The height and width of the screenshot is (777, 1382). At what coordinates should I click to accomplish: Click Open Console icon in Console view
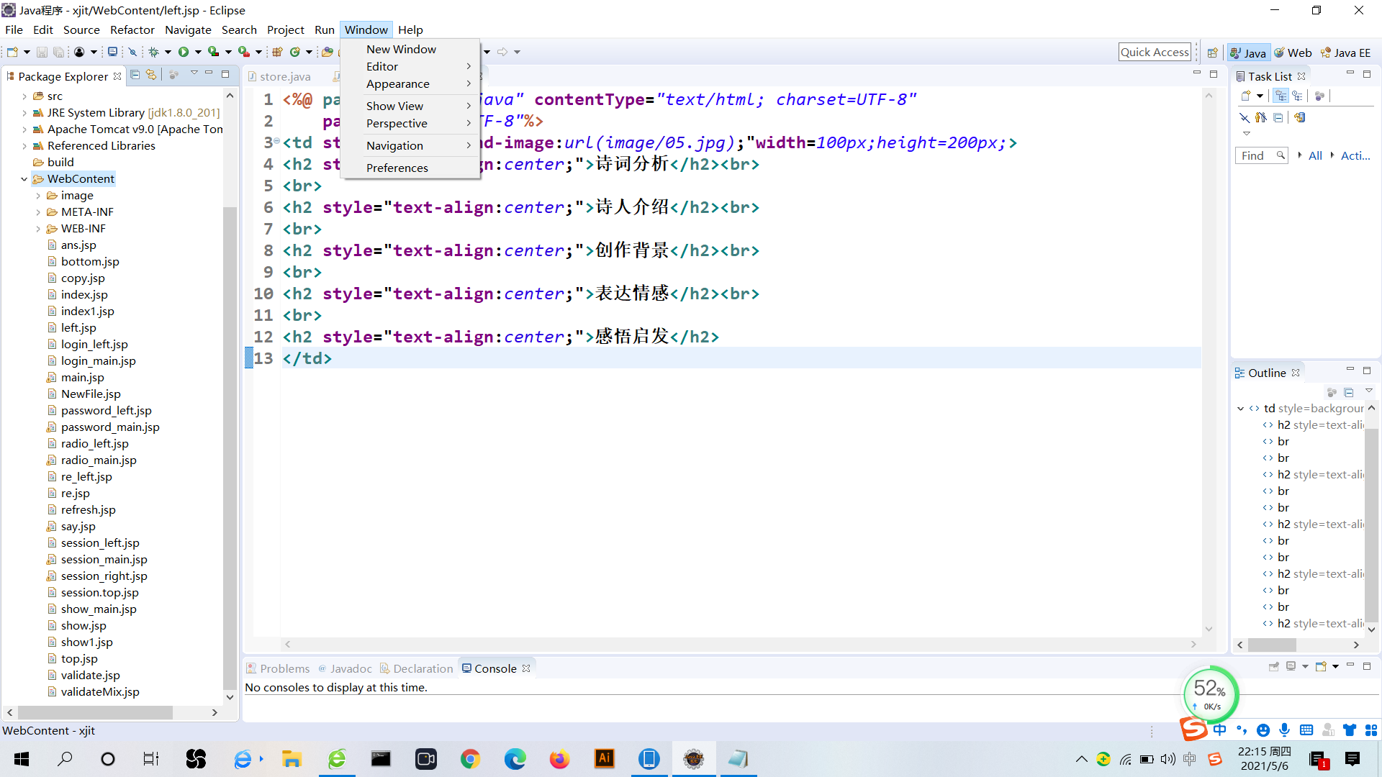[x=1321, y=666]
